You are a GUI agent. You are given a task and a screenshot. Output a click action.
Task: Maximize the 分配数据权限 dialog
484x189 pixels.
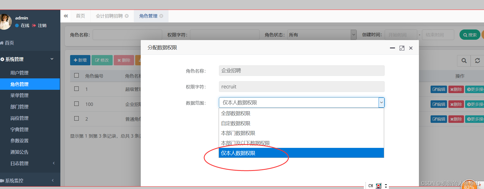tap(402, 48)
